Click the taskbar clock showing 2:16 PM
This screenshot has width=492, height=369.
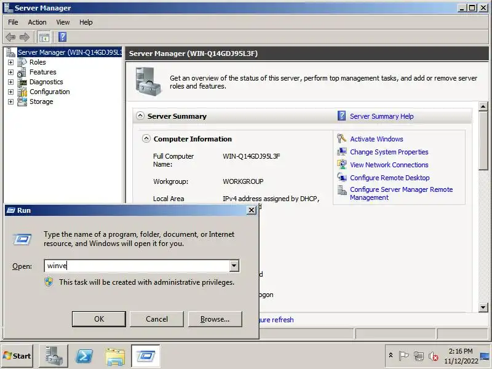point(461,356)
